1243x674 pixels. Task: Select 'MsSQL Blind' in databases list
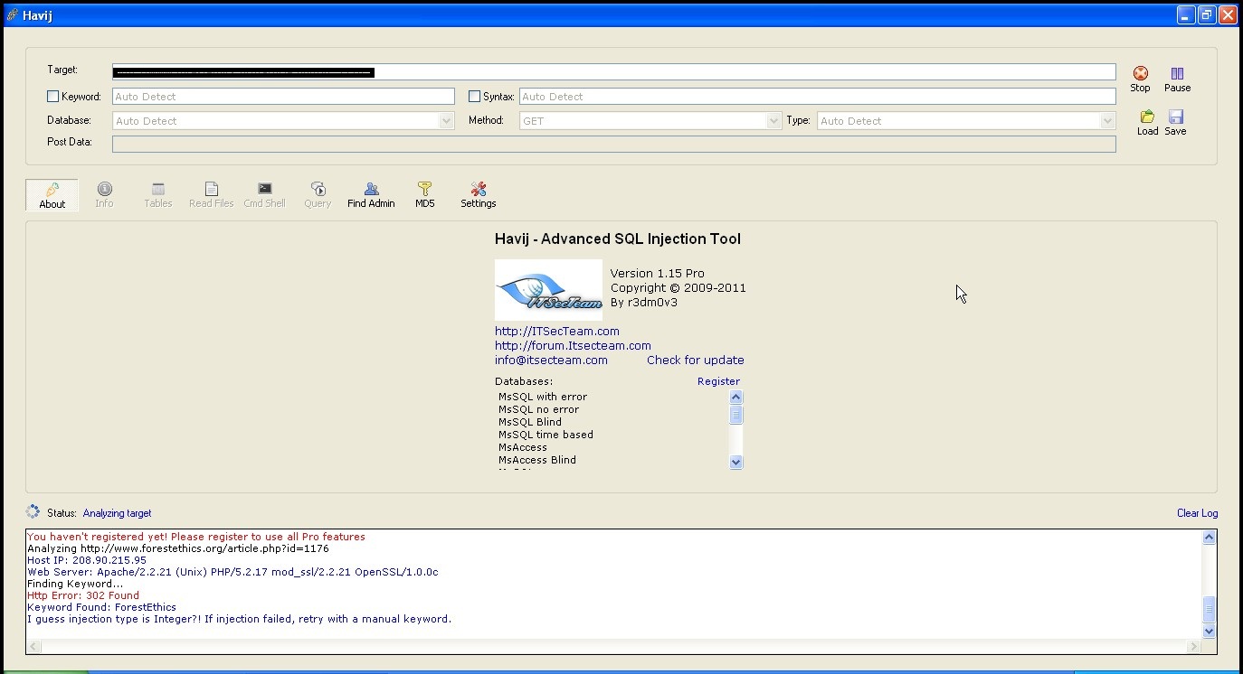tap(530, 422)
